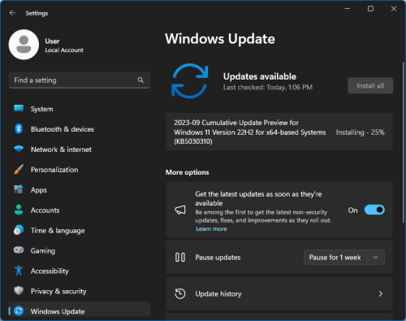Click the Update history clock icon
This screenshot has height=321, width=406.
pos(180,293)
